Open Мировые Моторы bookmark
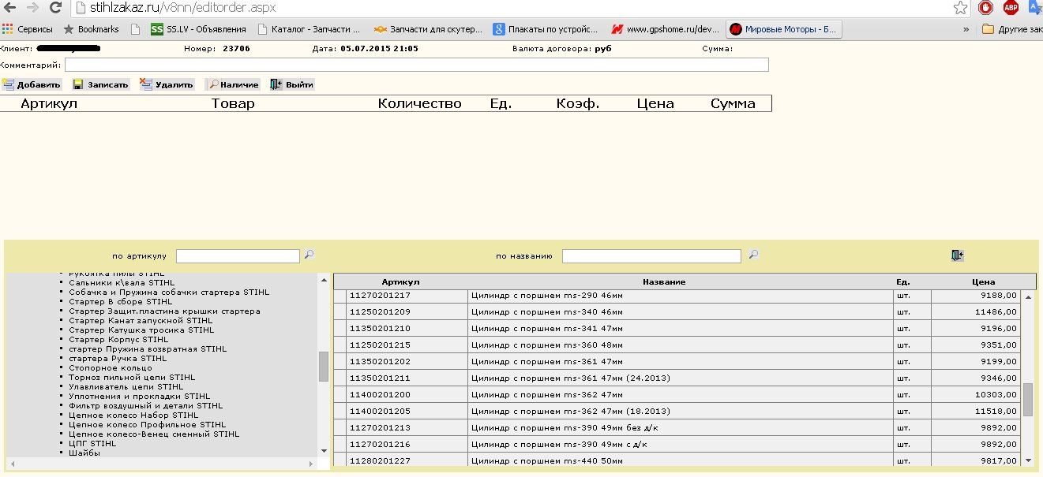The height and width of the screenshot is (477, 1043). [783, 29]
